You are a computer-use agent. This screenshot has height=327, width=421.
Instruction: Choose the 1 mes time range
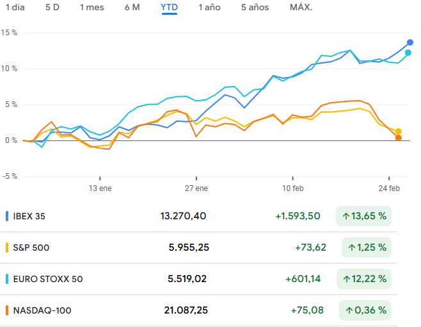pos(92,8)
